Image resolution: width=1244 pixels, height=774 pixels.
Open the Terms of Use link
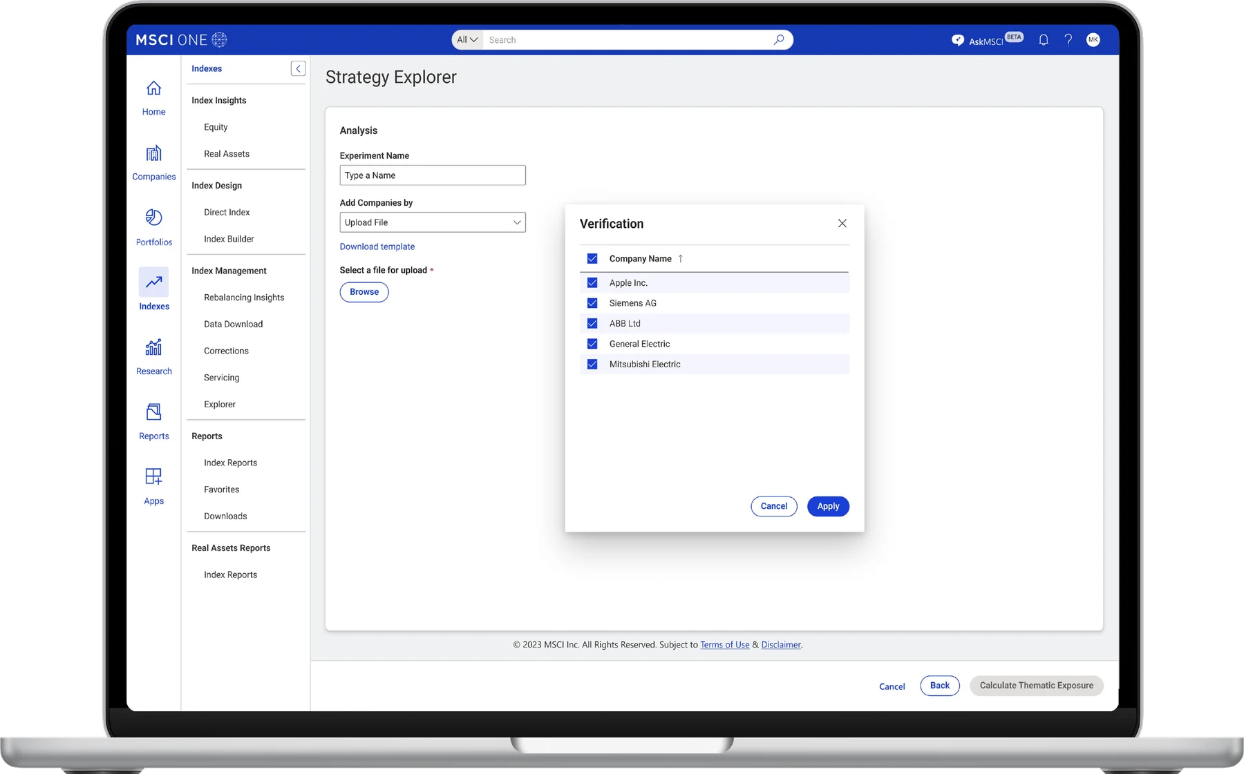coord(725,645)
